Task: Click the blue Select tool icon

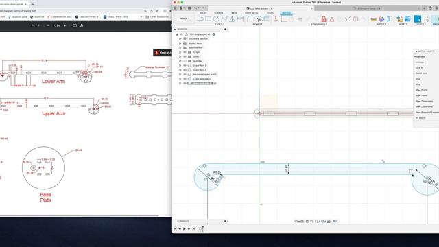Action: pos(418,19)
